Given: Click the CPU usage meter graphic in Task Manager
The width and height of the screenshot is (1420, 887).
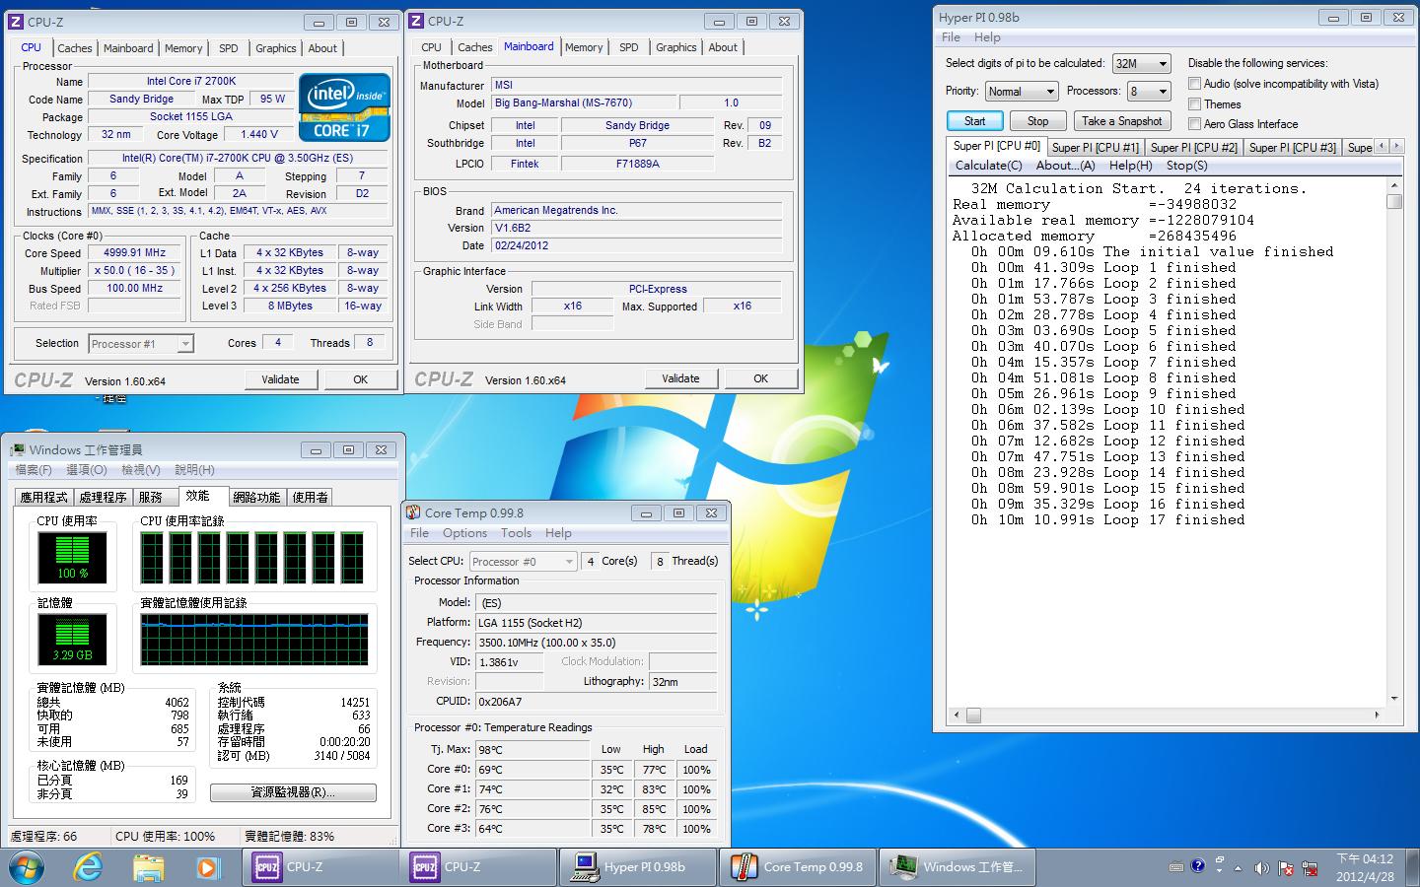Looking at the screenshot, I should click(72, 557).
